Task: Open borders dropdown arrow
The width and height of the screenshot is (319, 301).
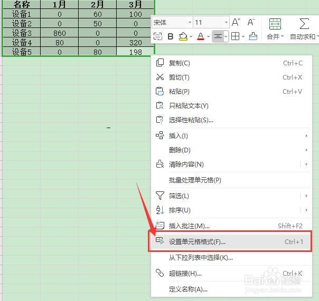Action: pos(243,37)
